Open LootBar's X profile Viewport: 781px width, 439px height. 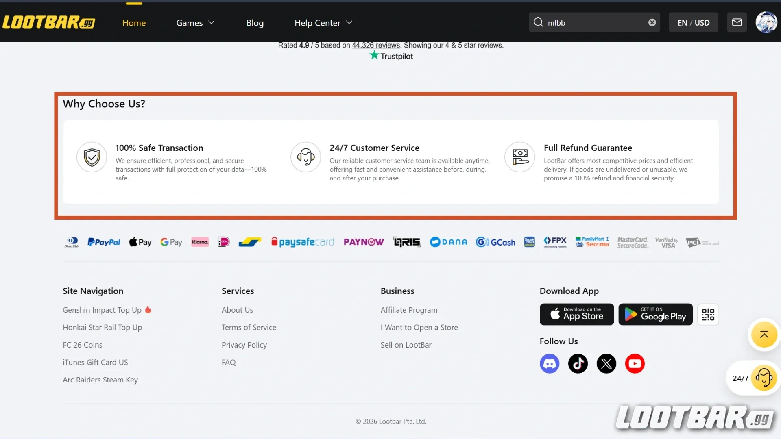point(606,363)
